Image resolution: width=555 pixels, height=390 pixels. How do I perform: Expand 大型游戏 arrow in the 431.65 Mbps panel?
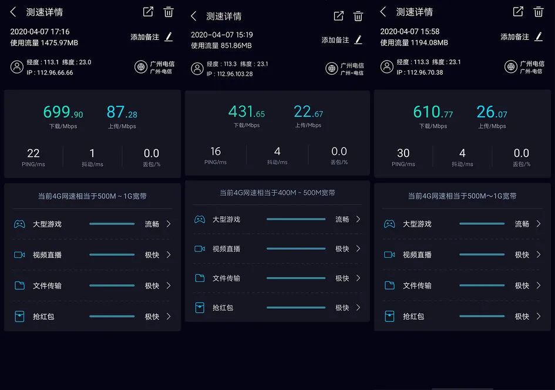(x=358, y=219)
